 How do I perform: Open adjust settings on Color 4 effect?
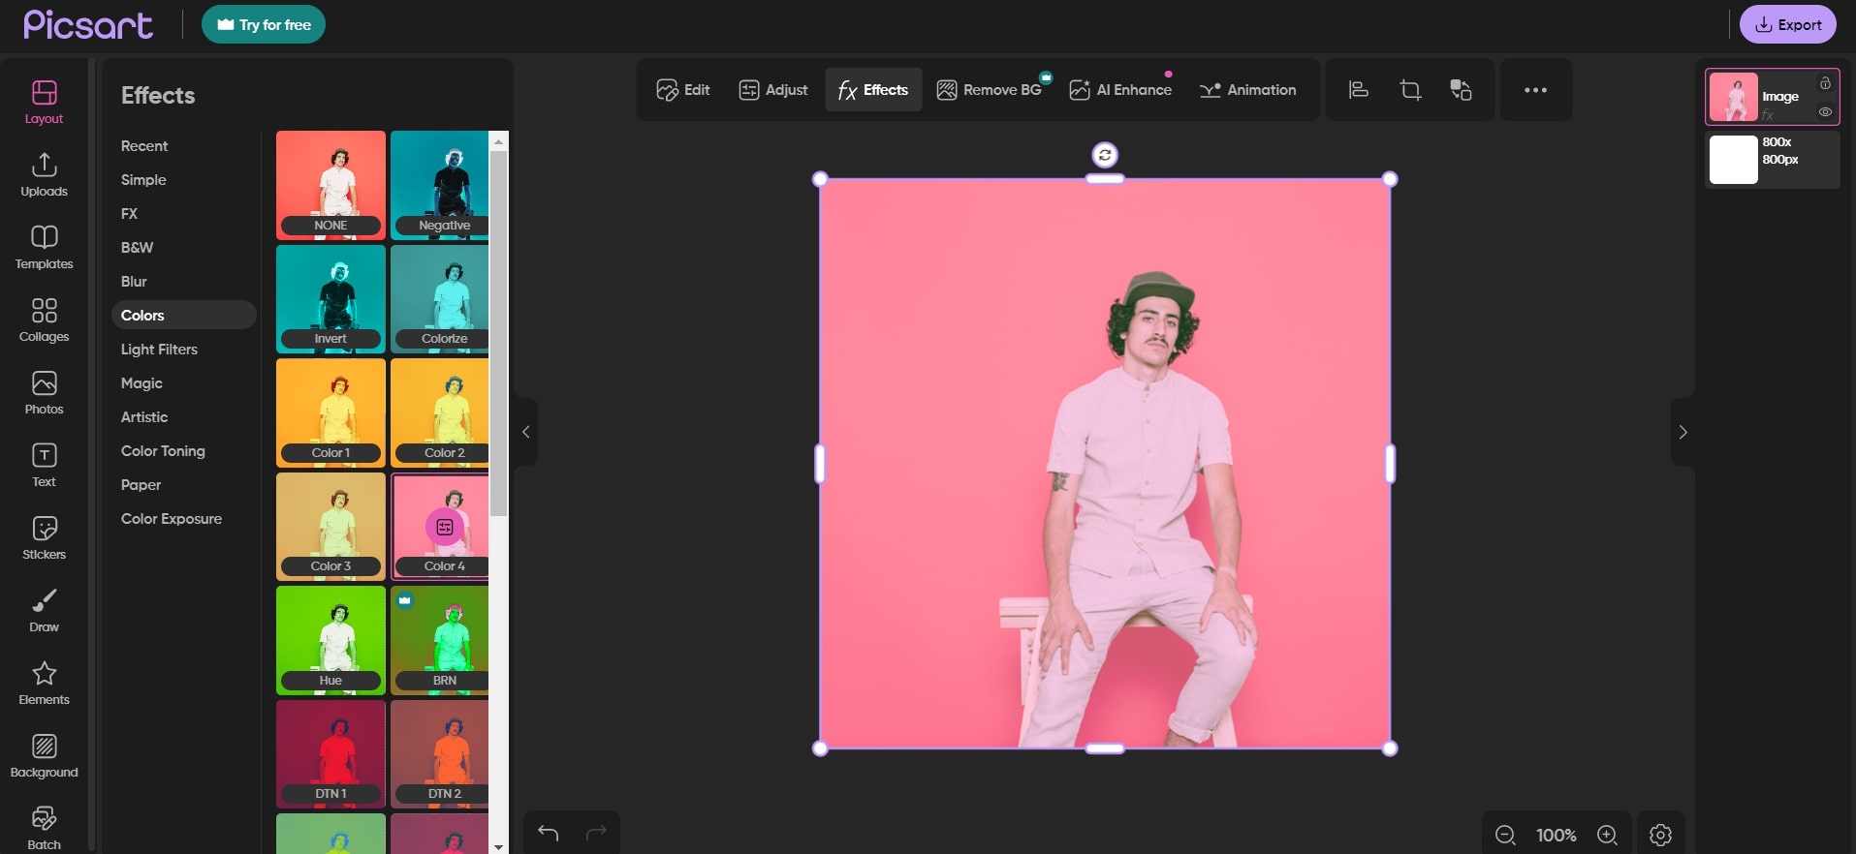pos(445,528)
